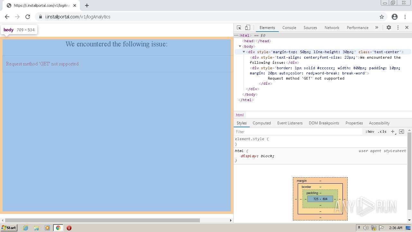Image resolution: width=412 pixels, height=232 pixels.
Task: Toggle the .cls classes button
Action: 382,131
